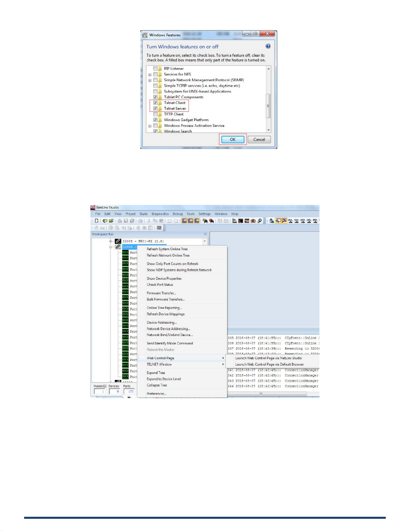
Task: Click the Copy icon in NetLinx toolbar
Action: tap(155, 221)
